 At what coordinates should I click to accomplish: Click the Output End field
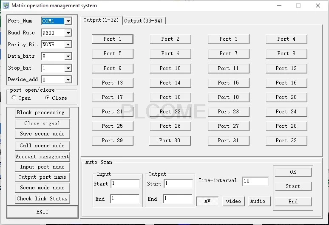pyautogui.click(x=178, y=199)
